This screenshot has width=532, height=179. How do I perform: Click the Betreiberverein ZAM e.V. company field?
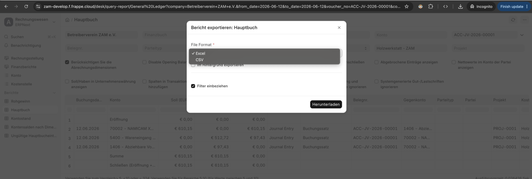coord(101,35)
